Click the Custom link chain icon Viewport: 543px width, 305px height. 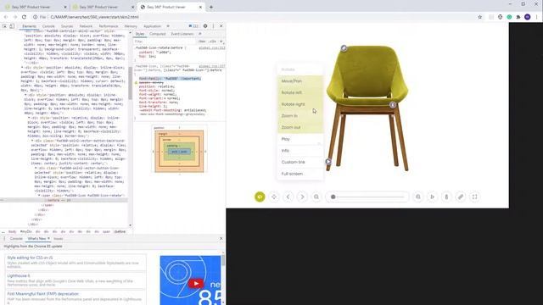tap(461, 197)
